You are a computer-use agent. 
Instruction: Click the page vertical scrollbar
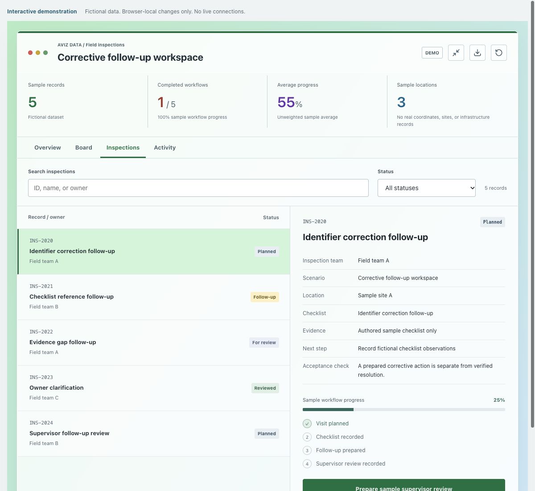point(532,214)
